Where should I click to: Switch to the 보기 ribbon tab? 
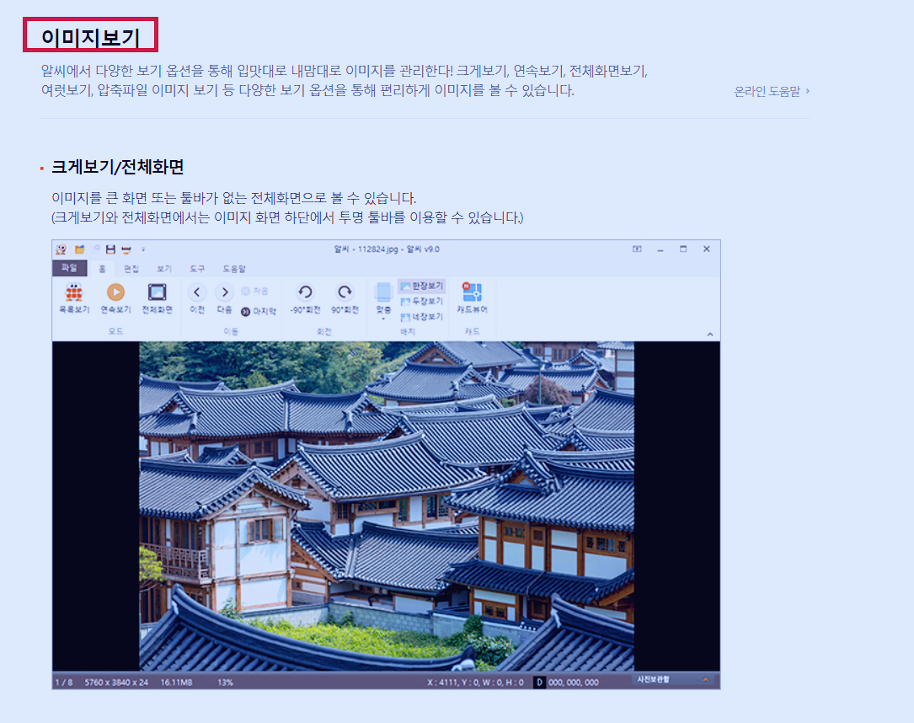(164, 269)
